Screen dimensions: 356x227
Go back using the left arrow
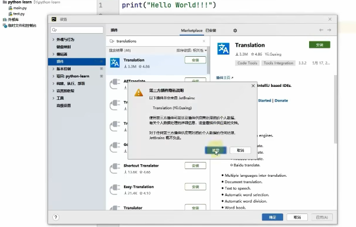pyautogui.click(x=321, y=30)
